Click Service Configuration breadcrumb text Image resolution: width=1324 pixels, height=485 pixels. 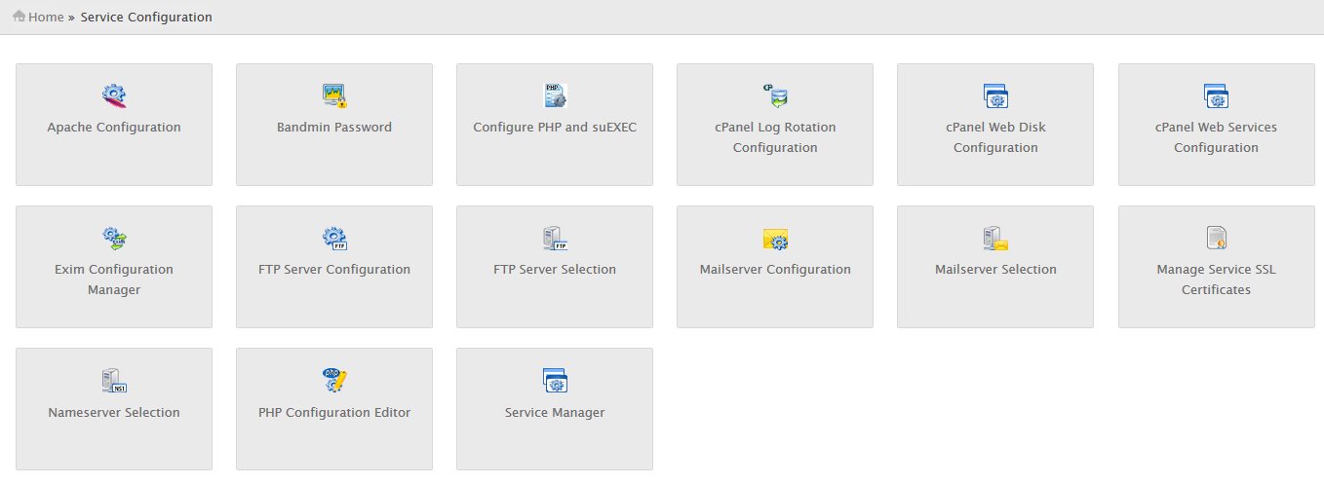click(x=146, y=18)
